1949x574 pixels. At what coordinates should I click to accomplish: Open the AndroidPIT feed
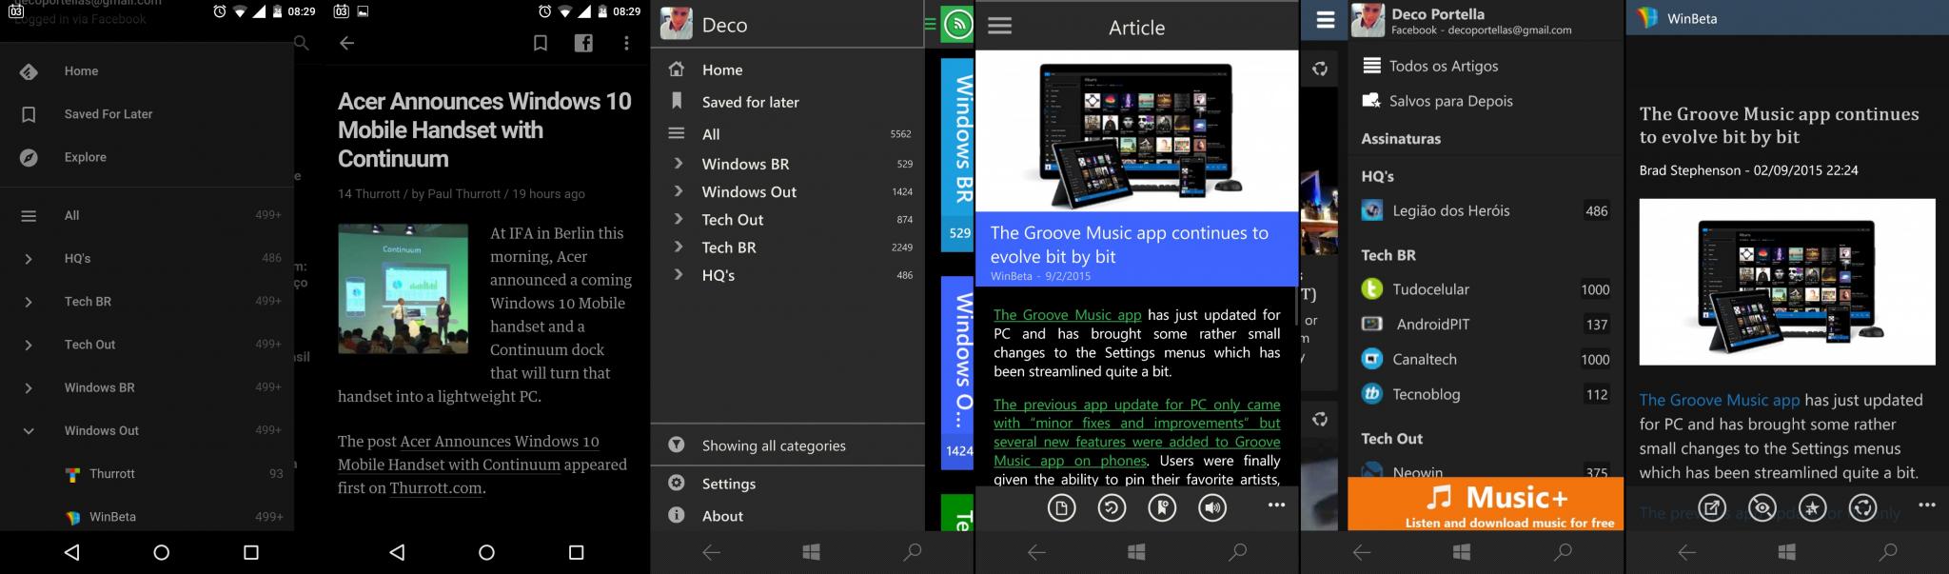pos(1486,325)
